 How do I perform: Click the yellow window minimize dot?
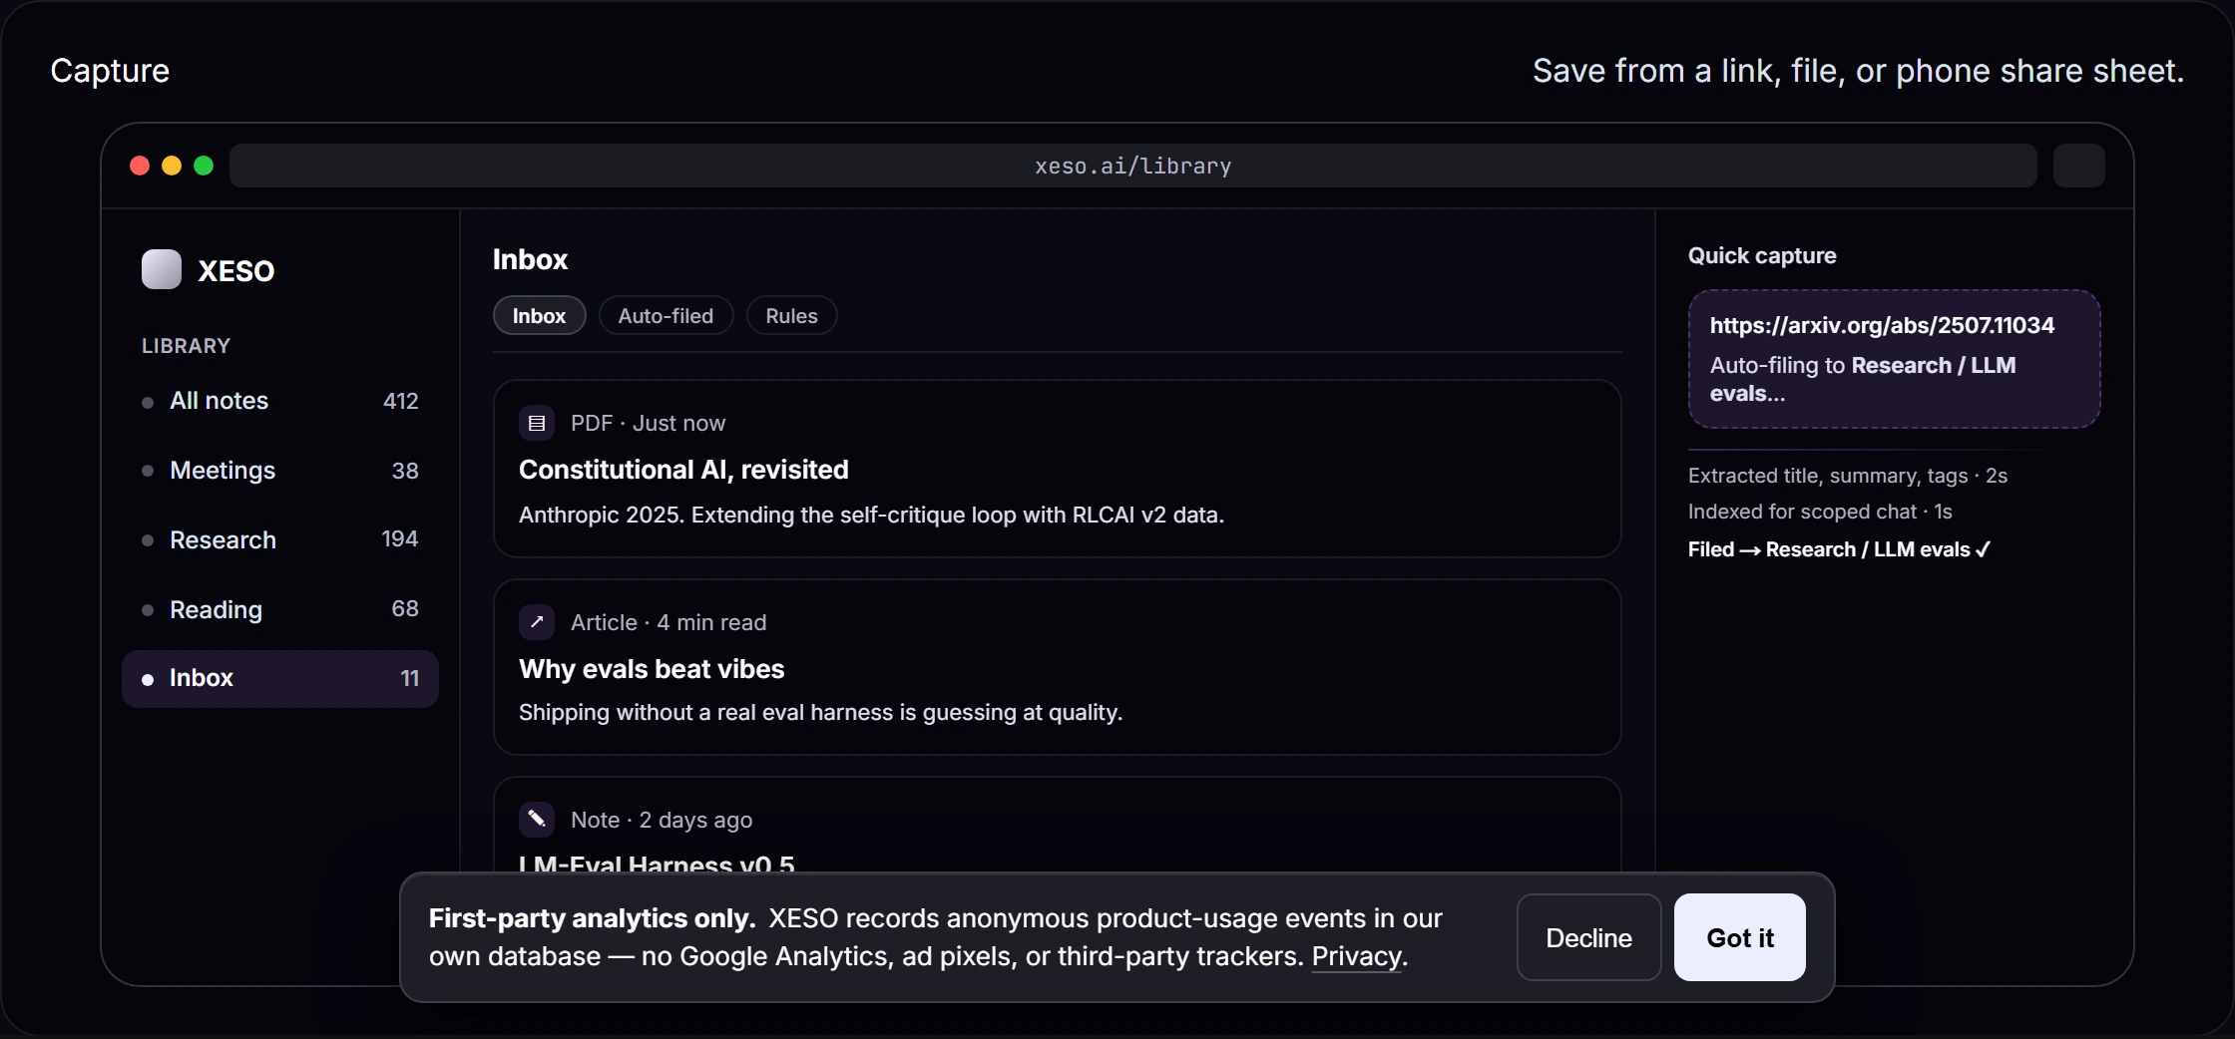click(x=172, y=166)
